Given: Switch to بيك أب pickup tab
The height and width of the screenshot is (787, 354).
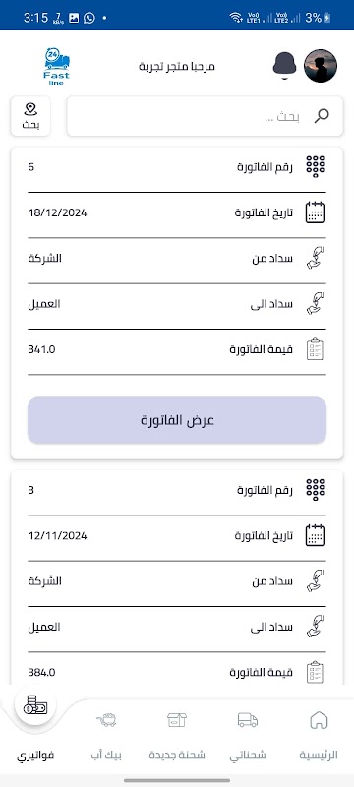Looking at the screenshot, I should (x=106, y=736).
